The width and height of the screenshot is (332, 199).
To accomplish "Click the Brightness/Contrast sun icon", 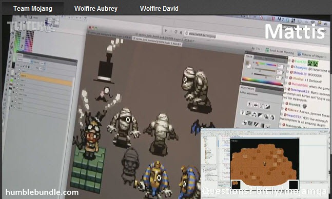I will pyautogui.click(x=250, y=104).
